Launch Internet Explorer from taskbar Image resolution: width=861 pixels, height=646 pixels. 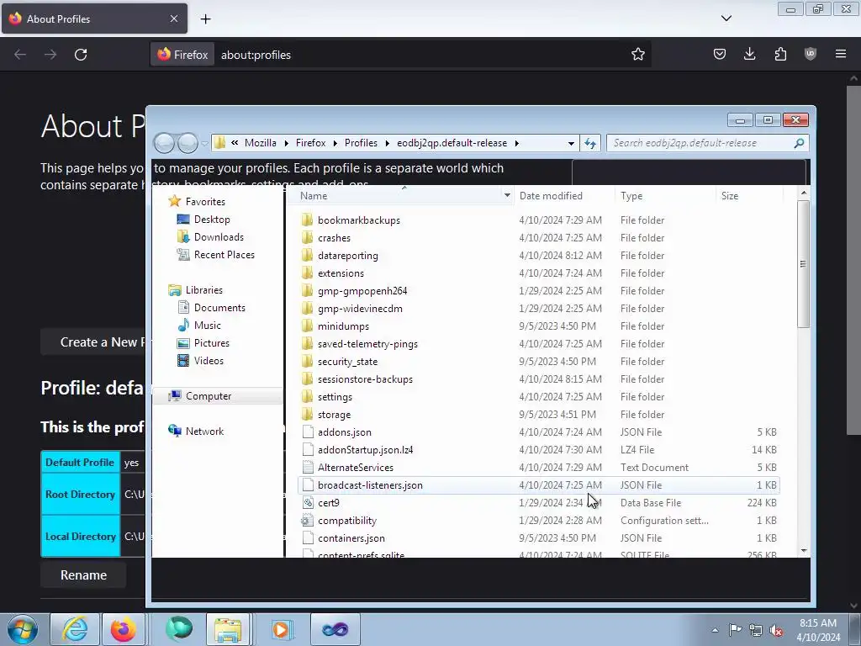click(x=75, y=629)
